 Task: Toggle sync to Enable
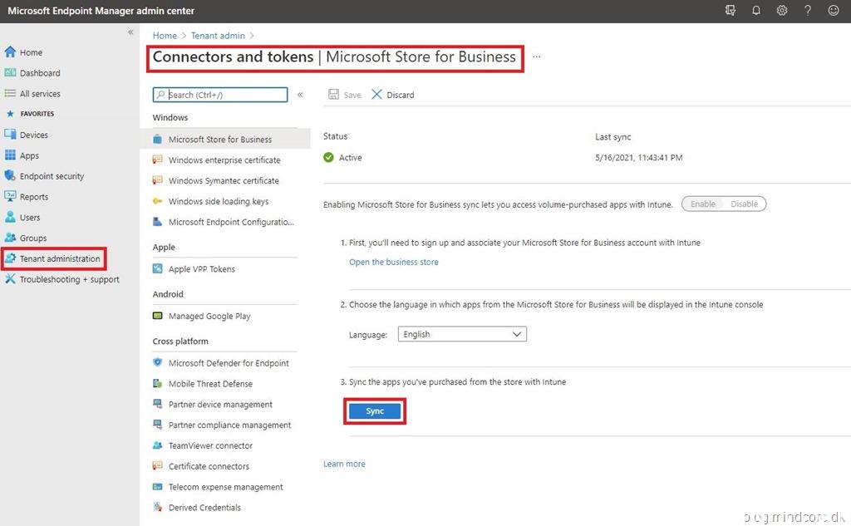click(702, 204)
